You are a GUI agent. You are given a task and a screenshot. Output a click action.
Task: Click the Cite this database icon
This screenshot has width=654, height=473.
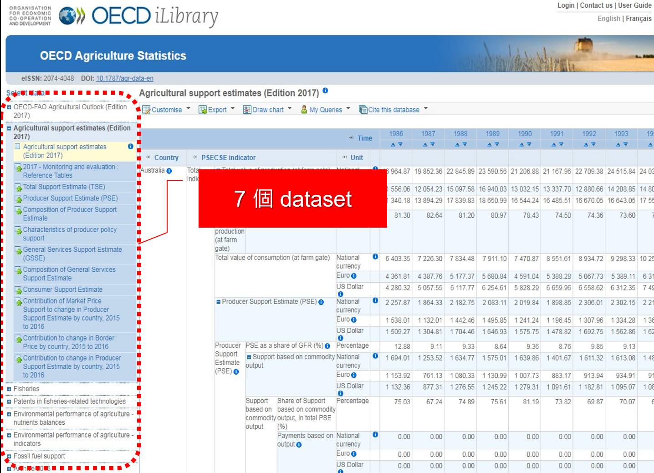[x=363, y=110]
